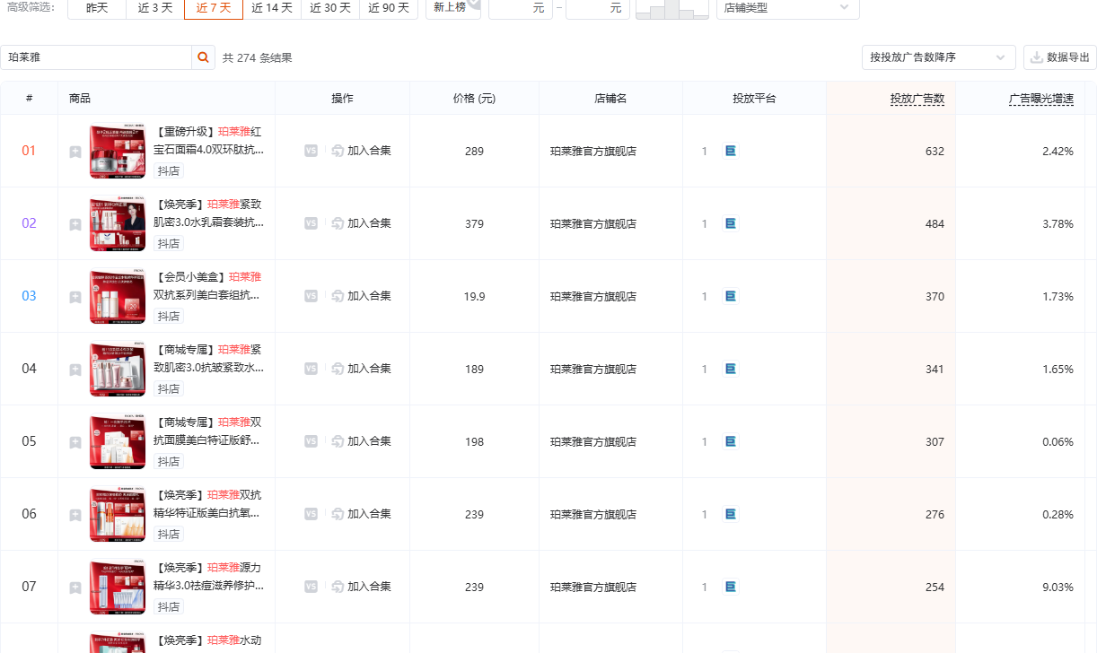Click the platform icon in row 05
The height and width of the screenshot is (653, 1097).
point(731,441)
